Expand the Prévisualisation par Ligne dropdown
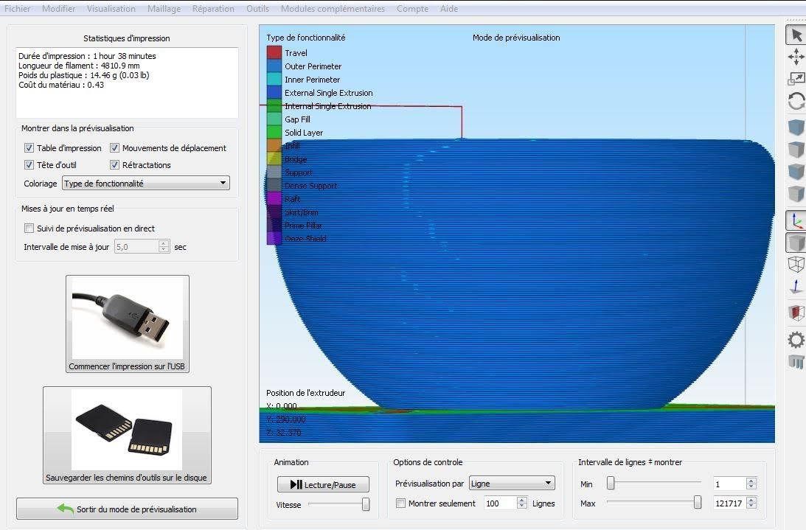806x530 pixels. click(512, 484)
